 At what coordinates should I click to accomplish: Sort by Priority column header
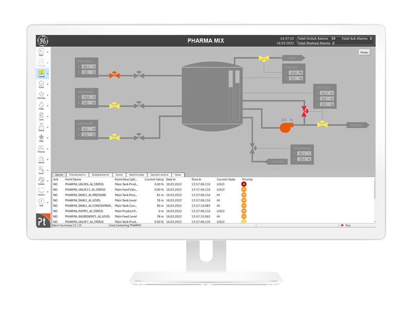[247, 179]
